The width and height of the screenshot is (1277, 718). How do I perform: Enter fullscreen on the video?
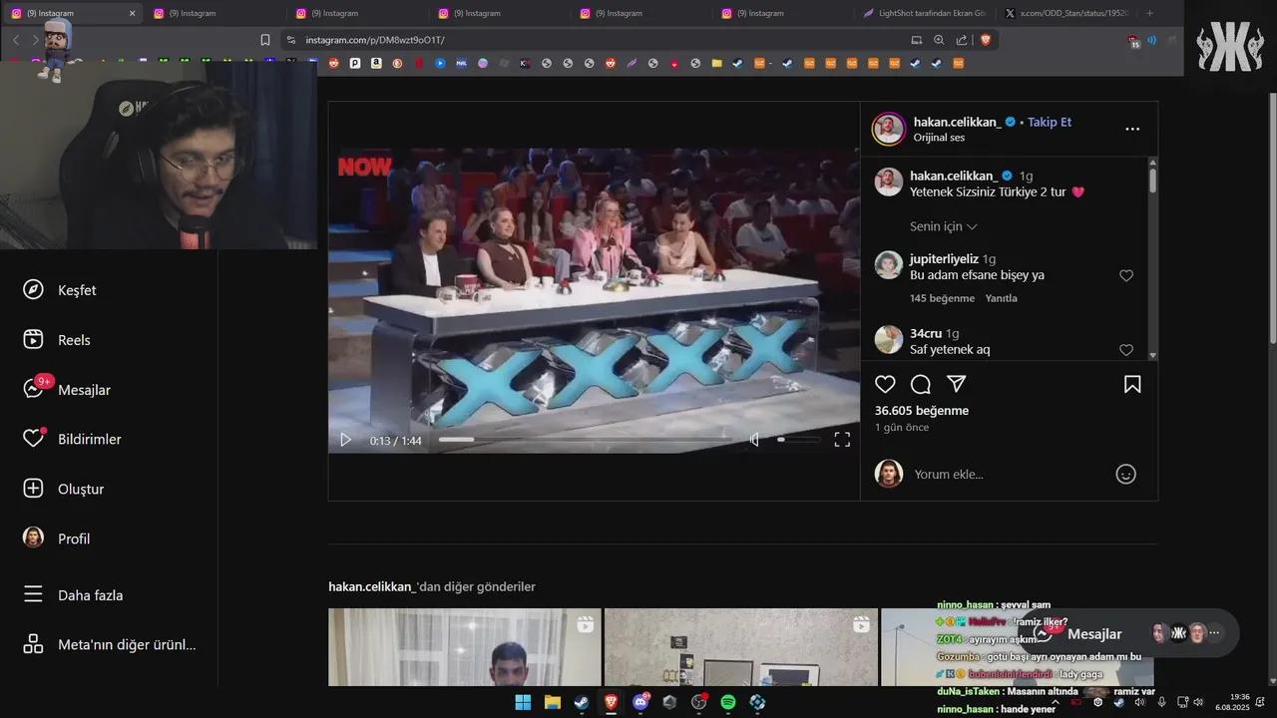[842, 440]
